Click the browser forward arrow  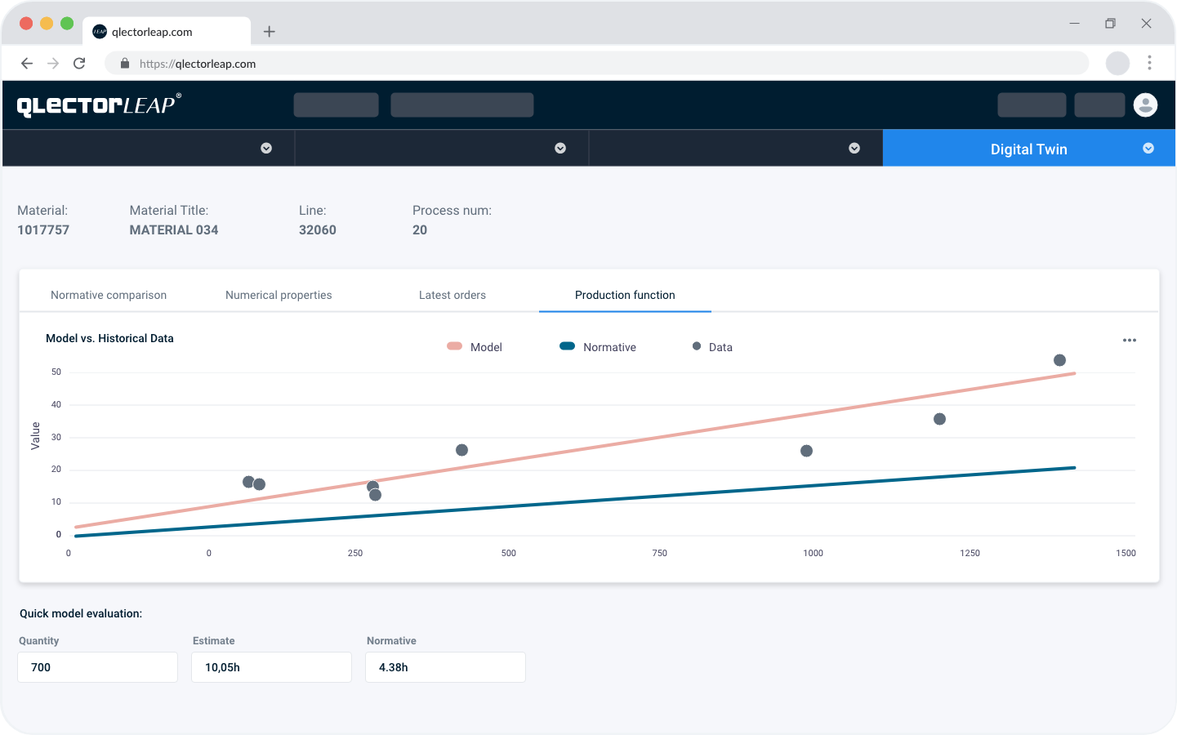[x=53, y=64]
